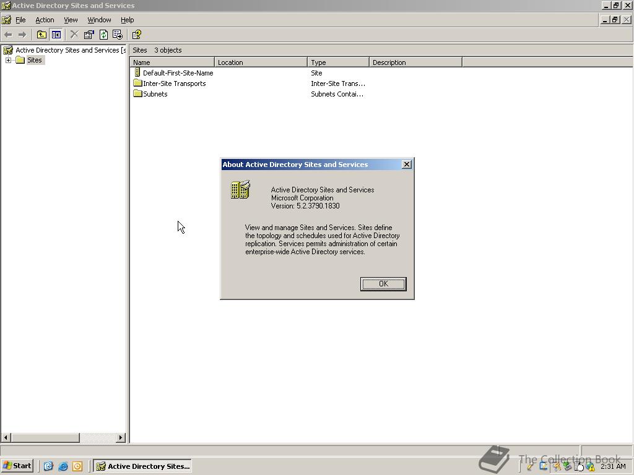Go back with the left arrow toolbar icon
634x475 pixels.
(8, 35)
